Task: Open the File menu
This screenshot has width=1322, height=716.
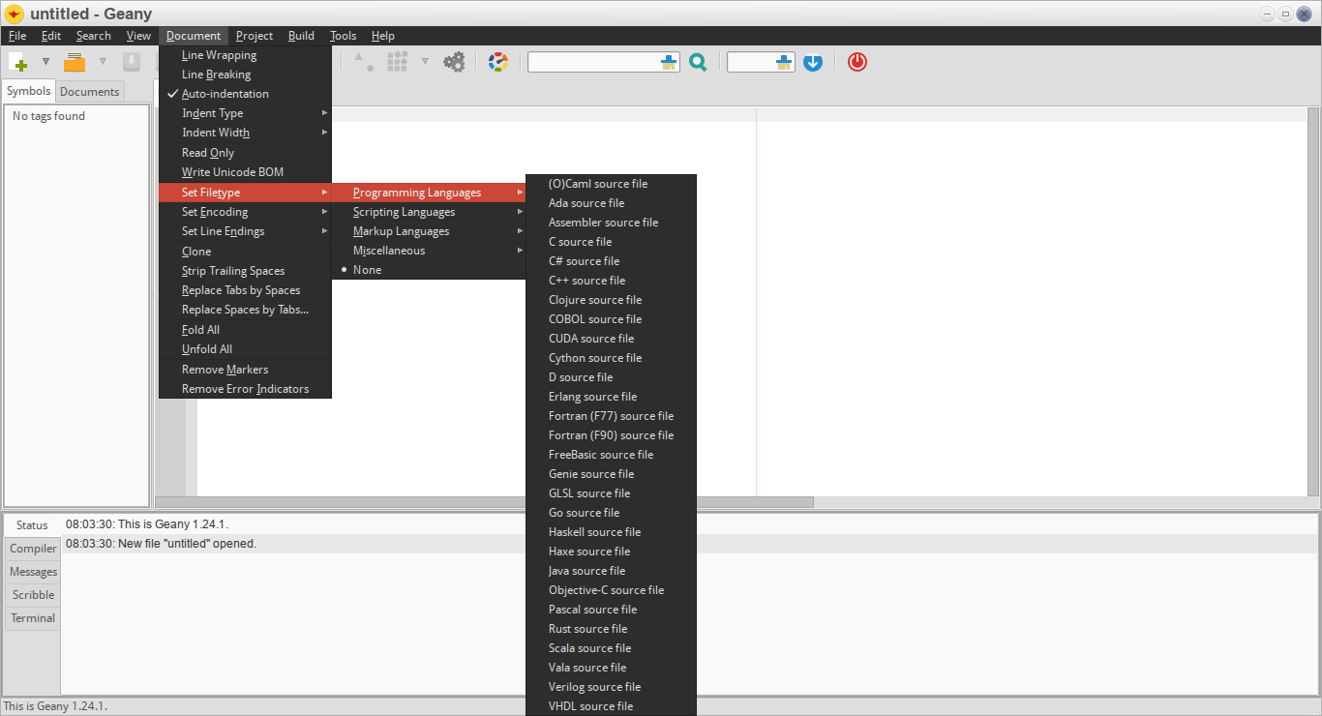Action: pyautogui.click(x=17, y=36)
